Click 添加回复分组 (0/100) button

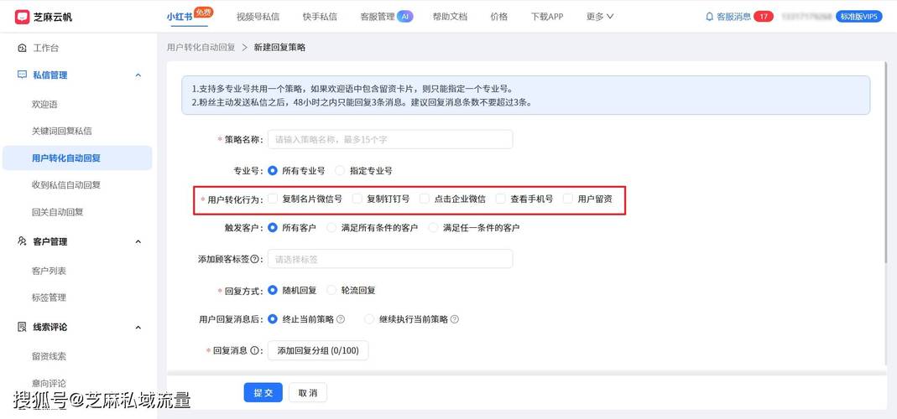point(318,350)
